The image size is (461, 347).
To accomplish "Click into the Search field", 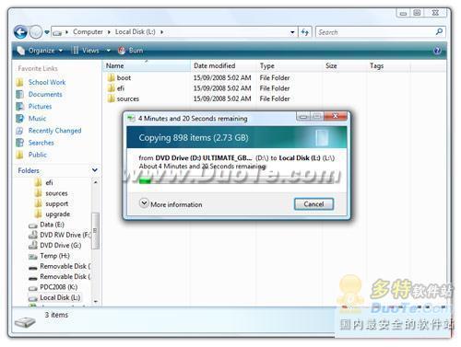I will tap(375, 32).
